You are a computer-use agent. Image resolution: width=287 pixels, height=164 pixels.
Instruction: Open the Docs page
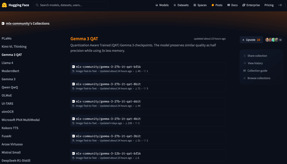pyautogui.click(x=232, y=5)
